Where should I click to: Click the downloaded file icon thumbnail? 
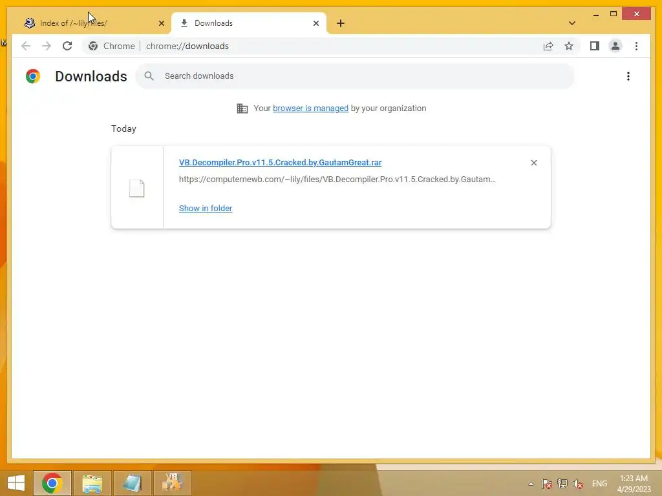(137, 188)
